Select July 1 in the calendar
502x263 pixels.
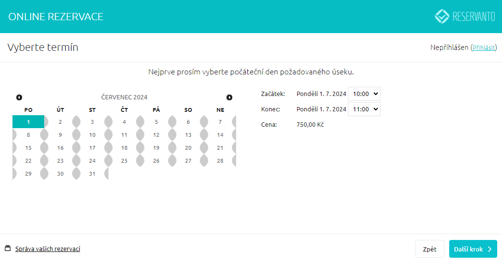point(28,122)
